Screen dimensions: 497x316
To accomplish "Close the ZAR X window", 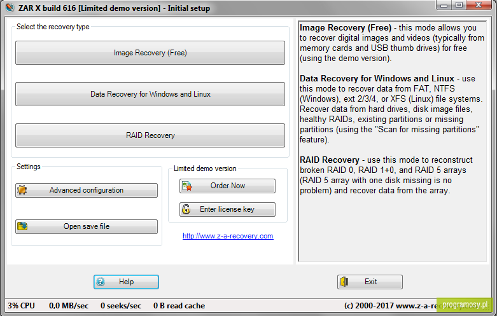I will click(x=479, y=5).
